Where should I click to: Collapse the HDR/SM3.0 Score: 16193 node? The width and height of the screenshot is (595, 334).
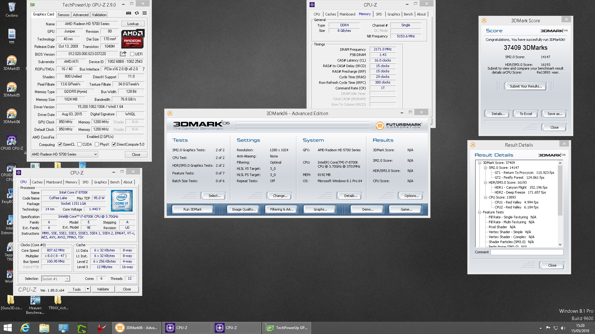pyautogui.click(x=486, y=182)
